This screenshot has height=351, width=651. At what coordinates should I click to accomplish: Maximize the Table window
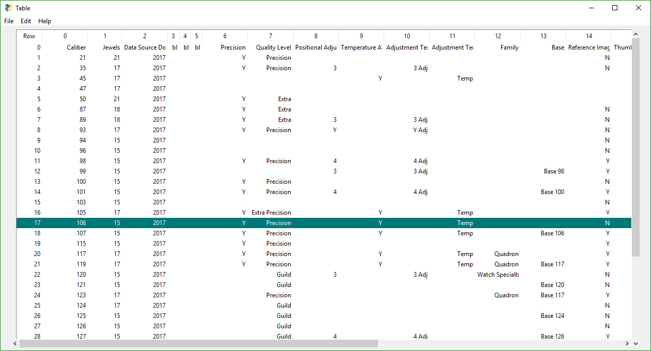click(x=615, y=8)
